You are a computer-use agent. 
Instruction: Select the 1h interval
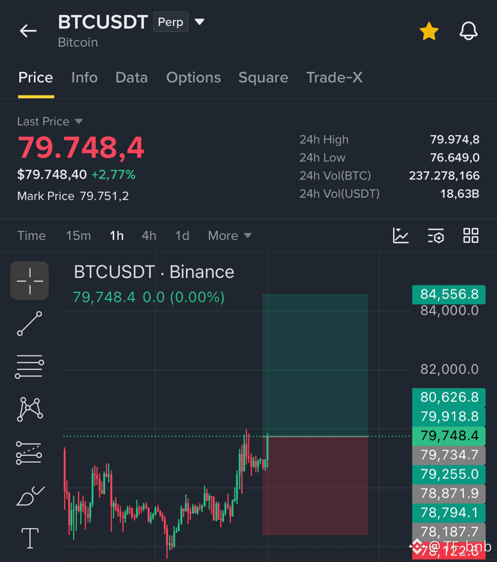(x=117, y=235)
